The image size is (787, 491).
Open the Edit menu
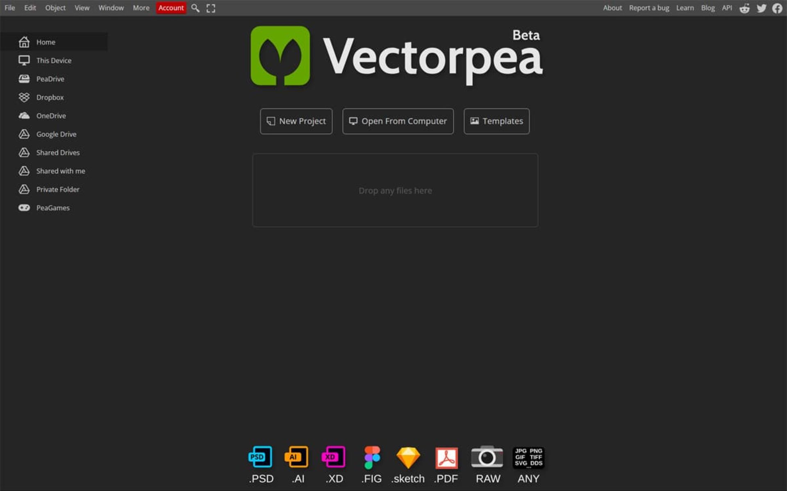(30, 8)
